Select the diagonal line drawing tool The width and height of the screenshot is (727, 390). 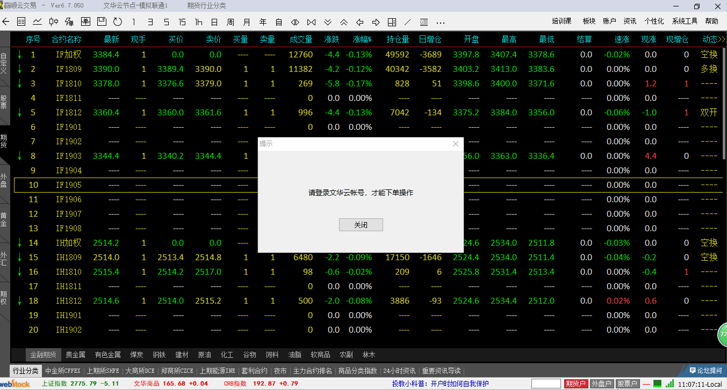point(408,22)
